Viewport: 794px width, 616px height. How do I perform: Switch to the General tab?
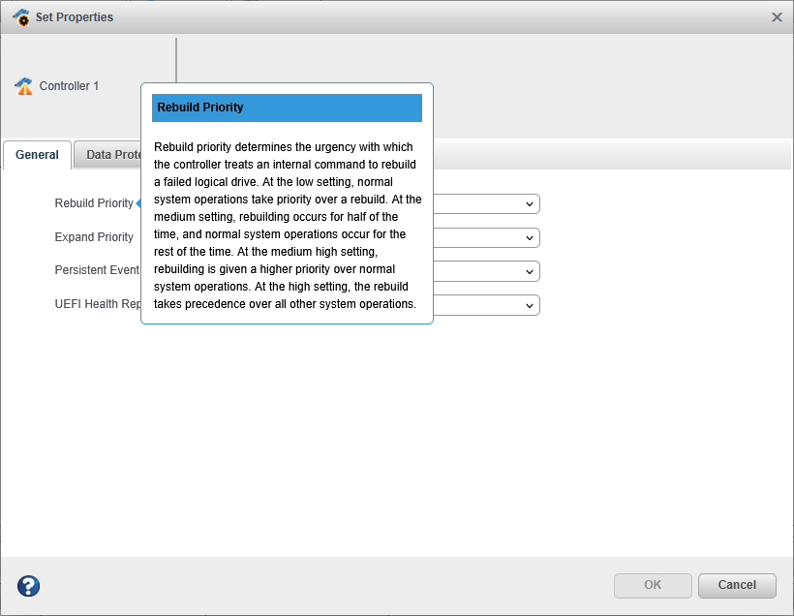pos(37,155)
